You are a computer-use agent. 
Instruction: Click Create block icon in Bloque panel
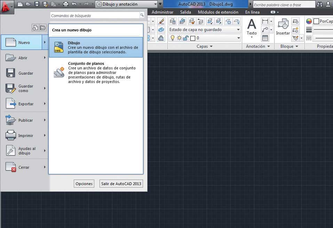pyautogui.click(x=295, y=21)
